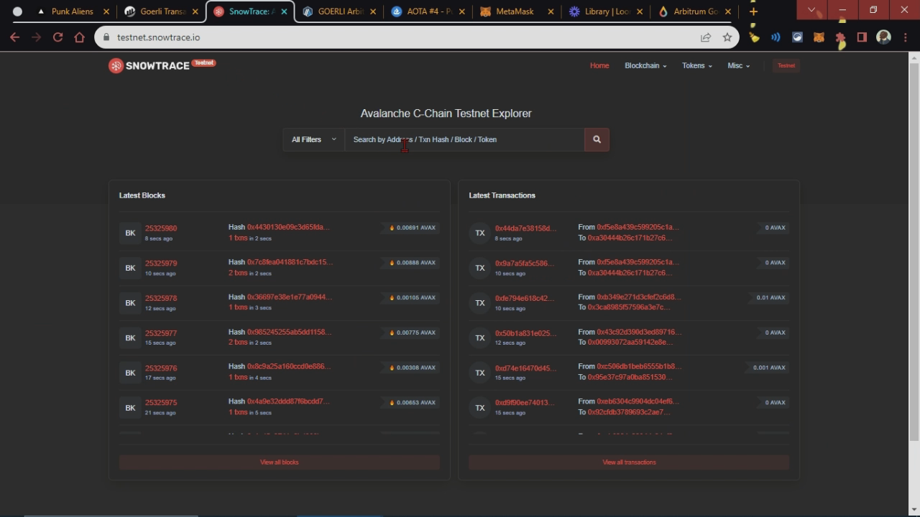Open the MetaMask fox extension

pyautogui.click(x=819, y=37)
